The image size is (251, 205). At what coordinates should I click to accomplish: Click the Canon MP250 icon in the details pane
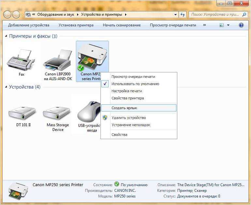click(x=18, y=192)
